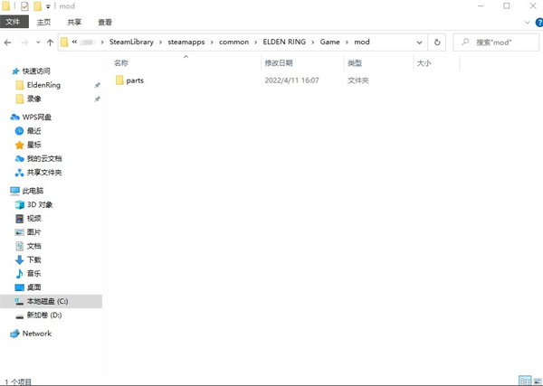543x386 pixels.
Task: Open Network in navigation pane
Action: (37, 334)
